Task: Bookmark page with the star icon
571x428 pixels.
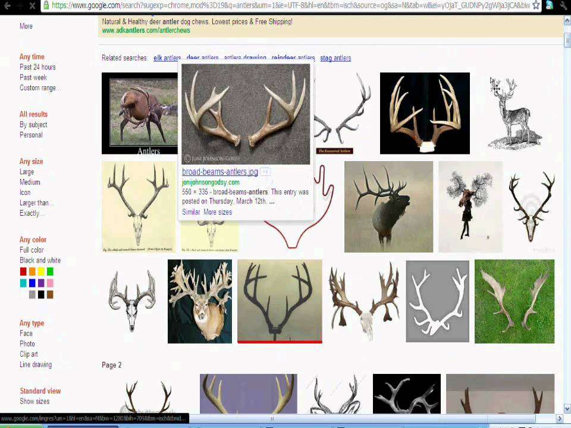Action: click(x=536, y=5)
